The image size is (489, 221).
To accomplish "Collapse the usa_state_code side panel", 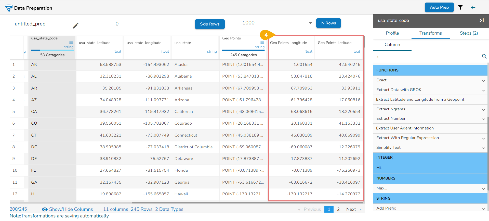I will coord(481,20).
